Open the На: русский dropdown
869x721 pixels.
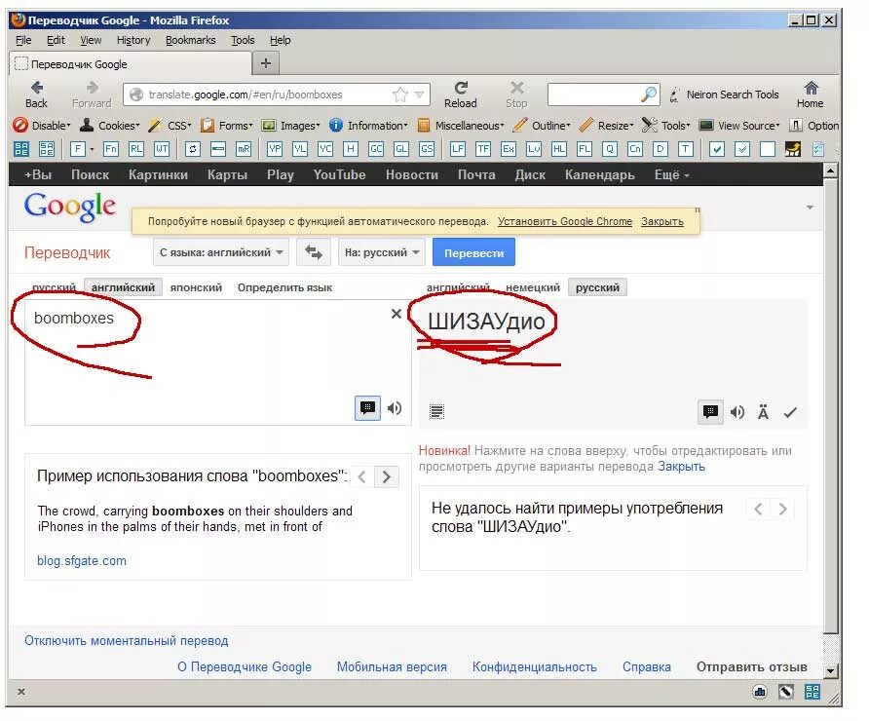pyautogui.click(x=382, y=252)
